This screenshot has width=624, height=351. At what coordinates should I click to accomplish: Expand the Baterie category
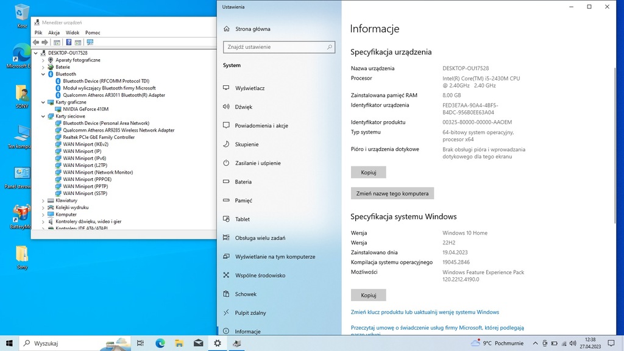(43, 67)
